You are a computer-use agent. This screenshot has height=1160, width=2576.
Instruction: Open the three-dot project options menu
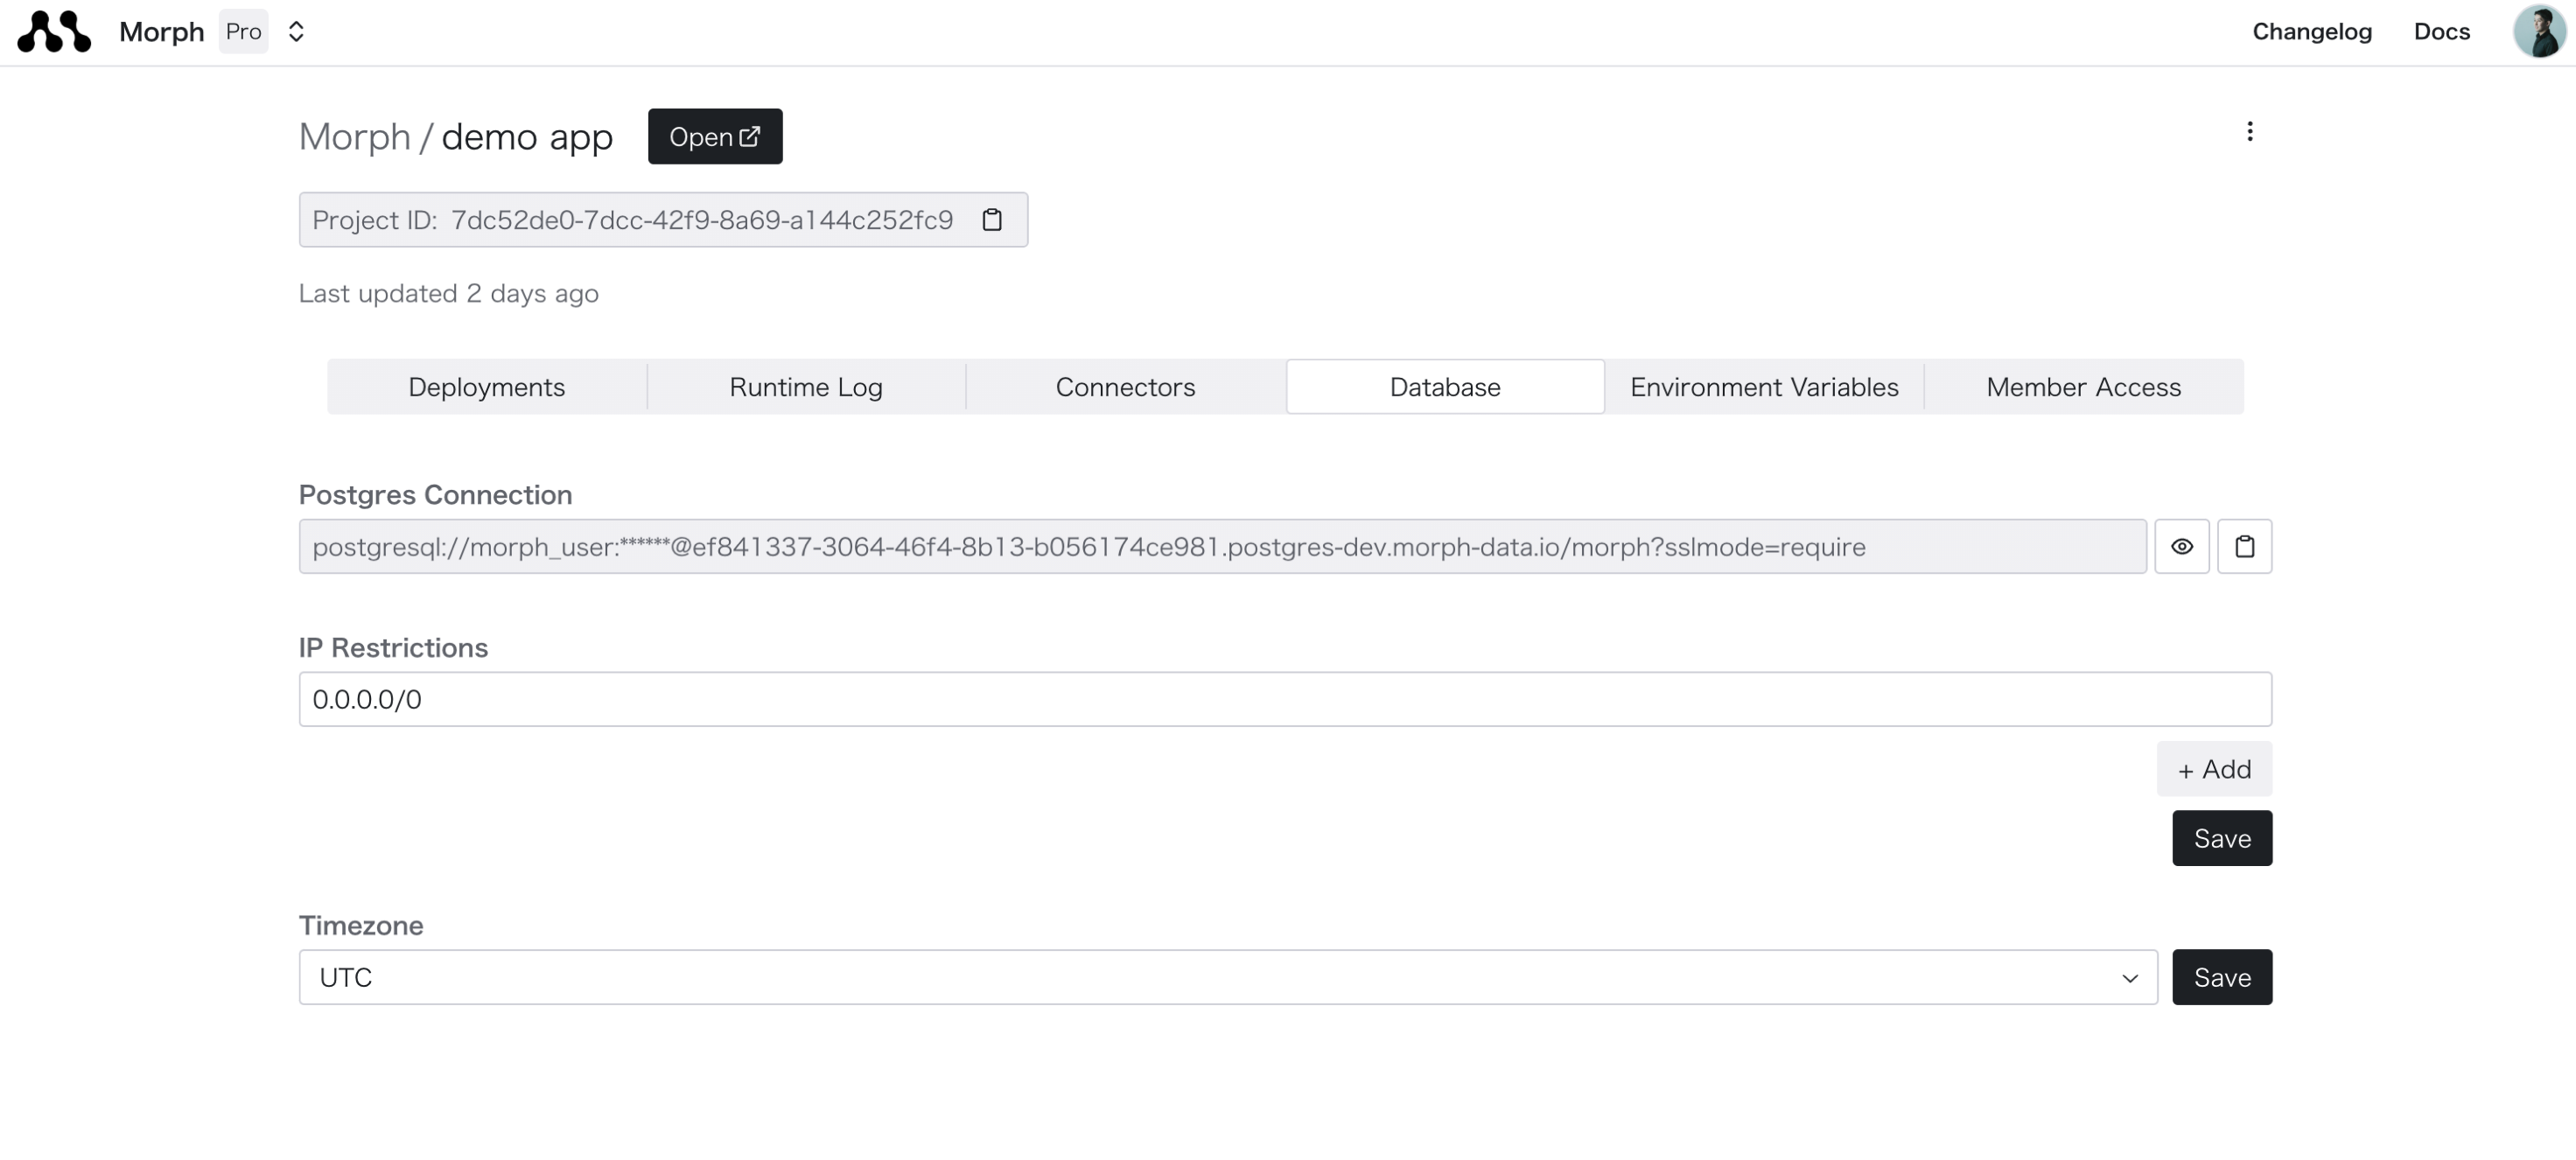pyautogui.click(x=2249, y=132)
